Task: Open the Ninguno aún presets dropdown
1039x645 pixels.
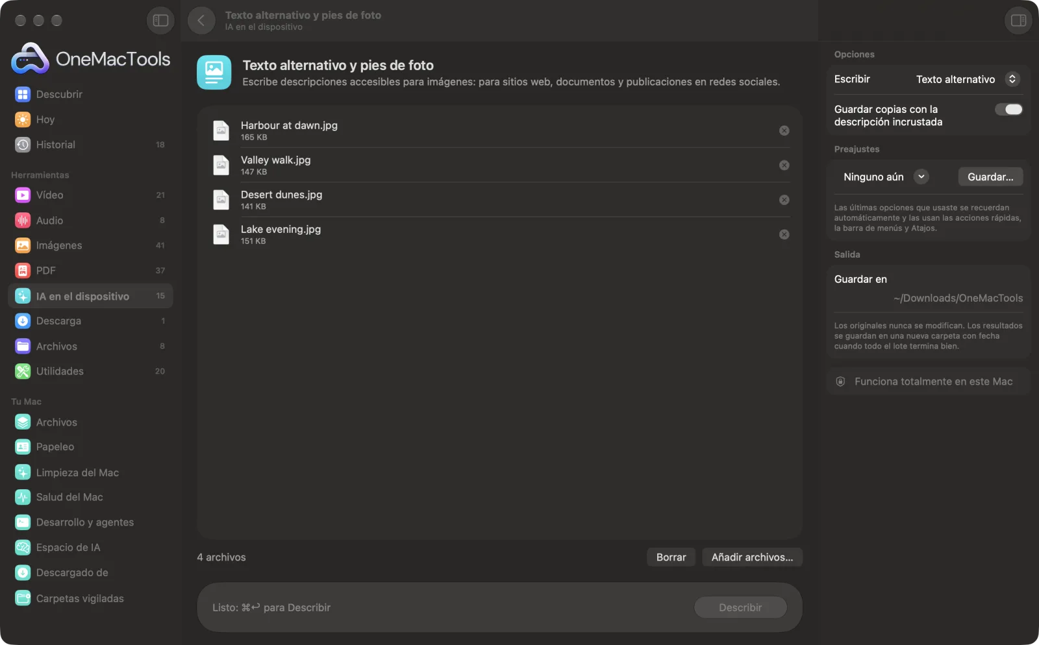Action: pyautogui.click(x=885, y=177)
